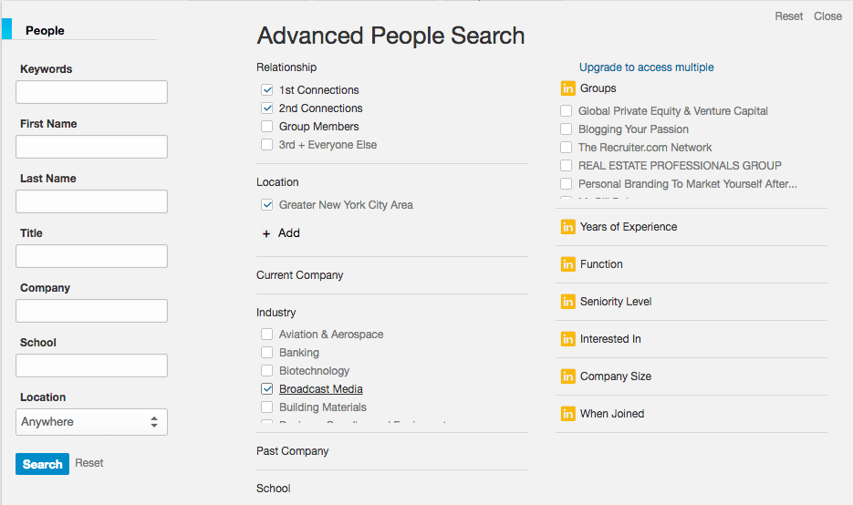853x505 pixels.
Task: Click the Groups section heading
Action: click(598, 88)
